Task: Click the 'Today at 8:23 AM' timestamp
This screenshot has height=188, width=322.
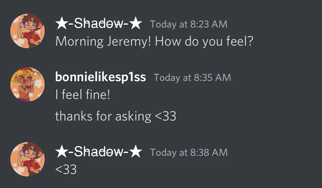Action: click(x=189, y=24)
